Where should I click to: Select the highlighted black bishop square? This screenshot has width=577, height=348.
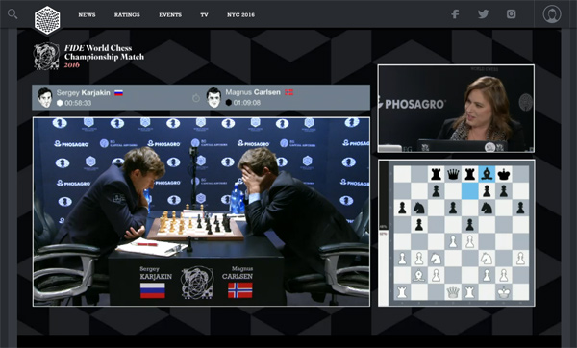[487, 174]
